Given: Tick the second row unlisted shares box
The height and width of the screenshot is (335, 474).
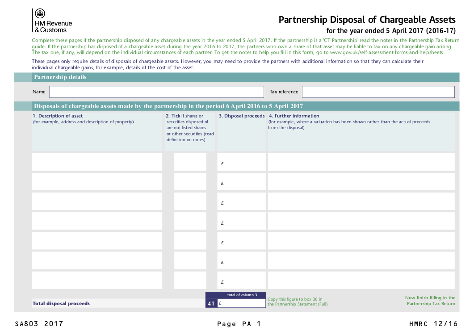Looking at the screenshot, I should [190, 182].
